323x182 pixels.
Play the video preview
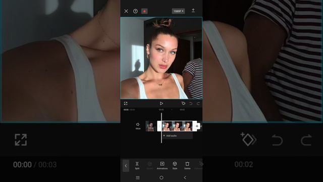(x=161, y=103)
